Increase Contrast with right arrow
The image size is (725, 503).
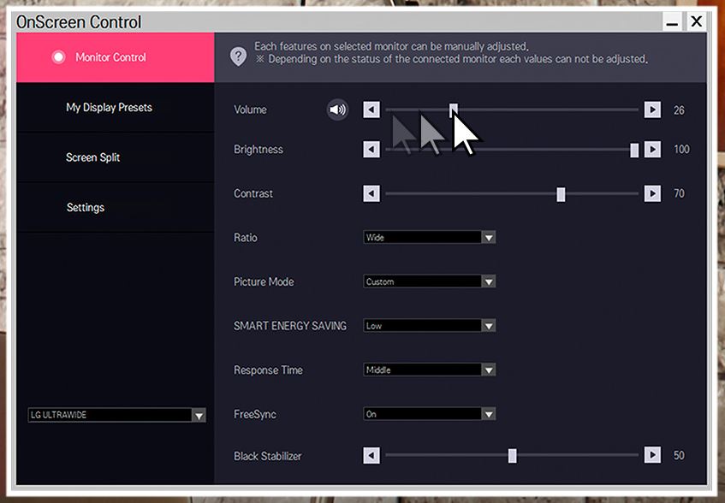pos(652,193)
